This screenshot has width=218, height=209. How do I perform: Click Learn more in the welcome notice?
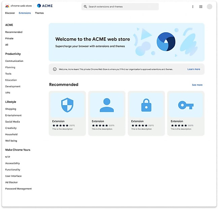[x=194, y=69]
